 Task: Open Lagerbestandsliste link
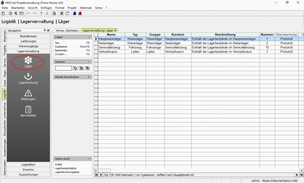tap(65, 168)
